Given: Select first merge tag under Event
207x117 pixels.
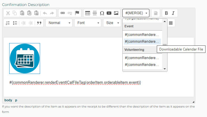Looking at the screenshot, I should click(142, 35).
